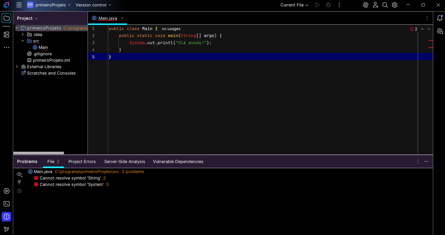Screen dimensions: 445x235
Task: Open primeiroProjeto project dropdown
Action: pos(49,5)
